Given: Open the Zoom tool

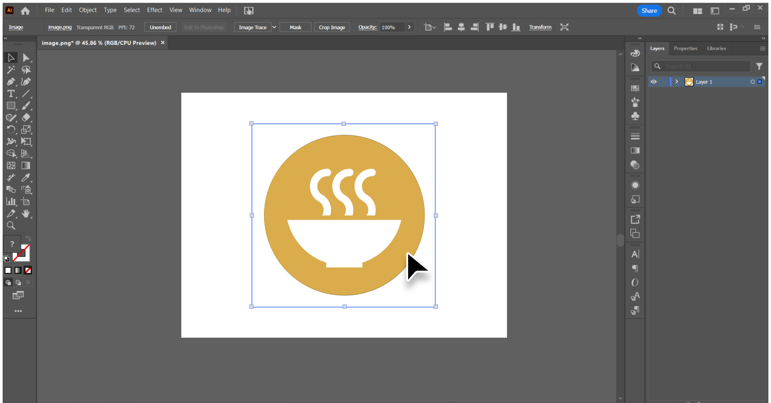Looking at the screenshot, I should [x=11, y=225].
